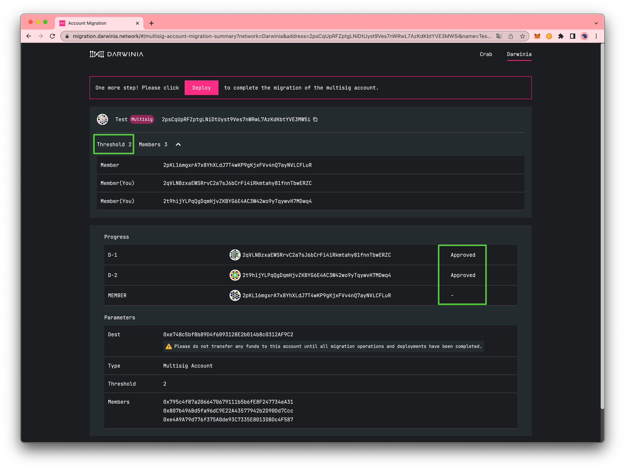Image resolution: width=625 pixels, height=470 pixels.
Task: Reload the page
Action: point(52,36)
